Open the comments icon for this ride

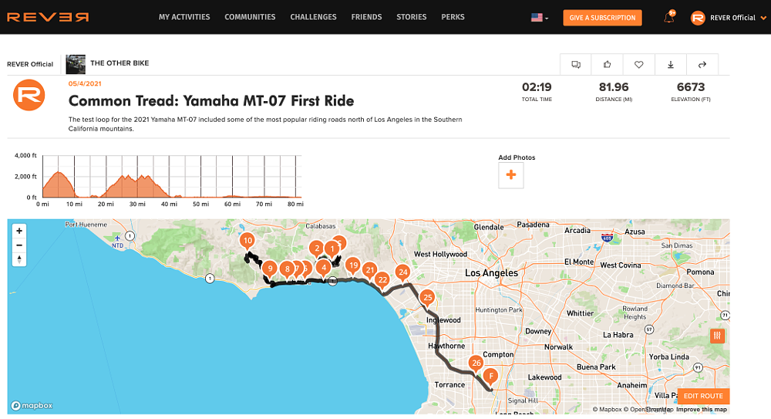[576, 65]
